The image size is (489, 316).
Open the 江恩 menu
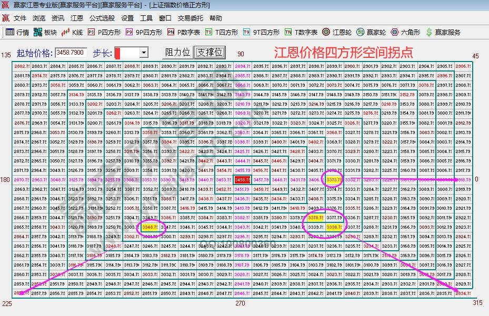77,18
